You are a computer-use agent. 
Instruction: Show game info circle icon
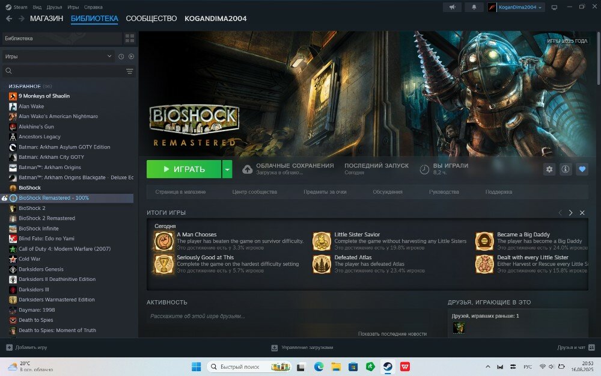click(x=566, y=169)
